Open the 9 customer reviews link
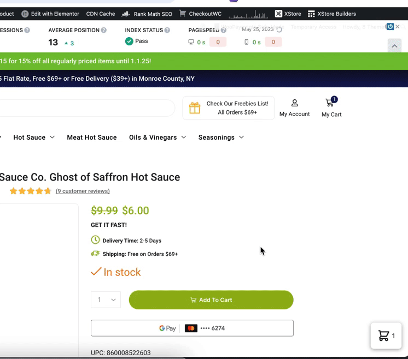The height and width of the screenshot is (359, 408). click(x=83, y=191)
